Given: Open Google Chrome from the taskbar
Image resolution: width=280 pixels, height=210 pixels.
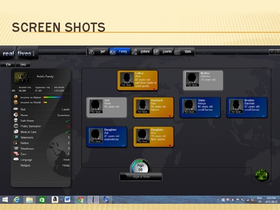Looking at the screenshot, I should (x=80, y=199).
